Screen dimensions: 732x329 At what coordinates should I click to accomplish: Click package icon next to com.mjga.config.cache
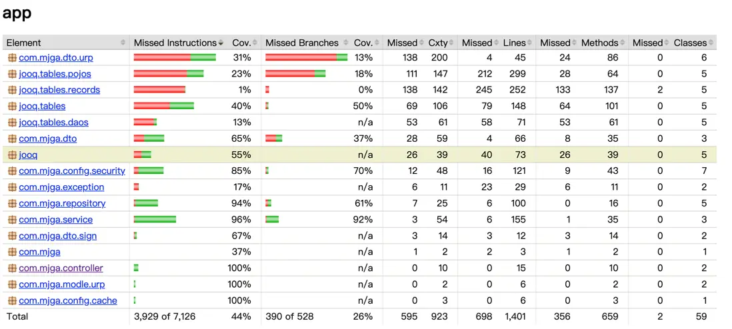point(12,301)
